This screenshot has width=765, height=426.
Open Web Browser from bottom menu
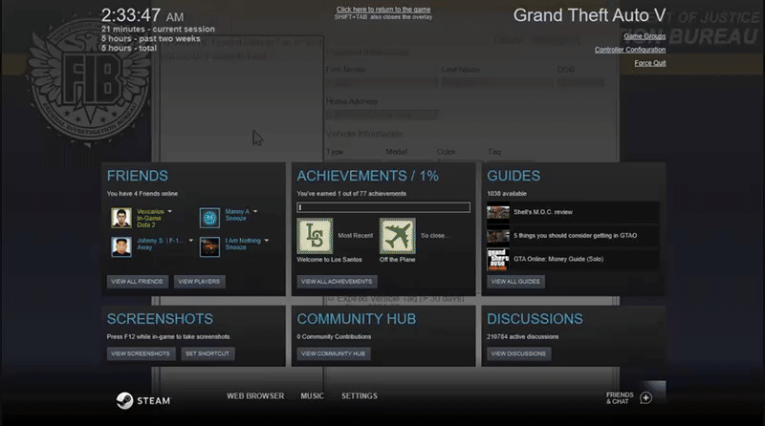pyautogui.click(x=255, y=395)
